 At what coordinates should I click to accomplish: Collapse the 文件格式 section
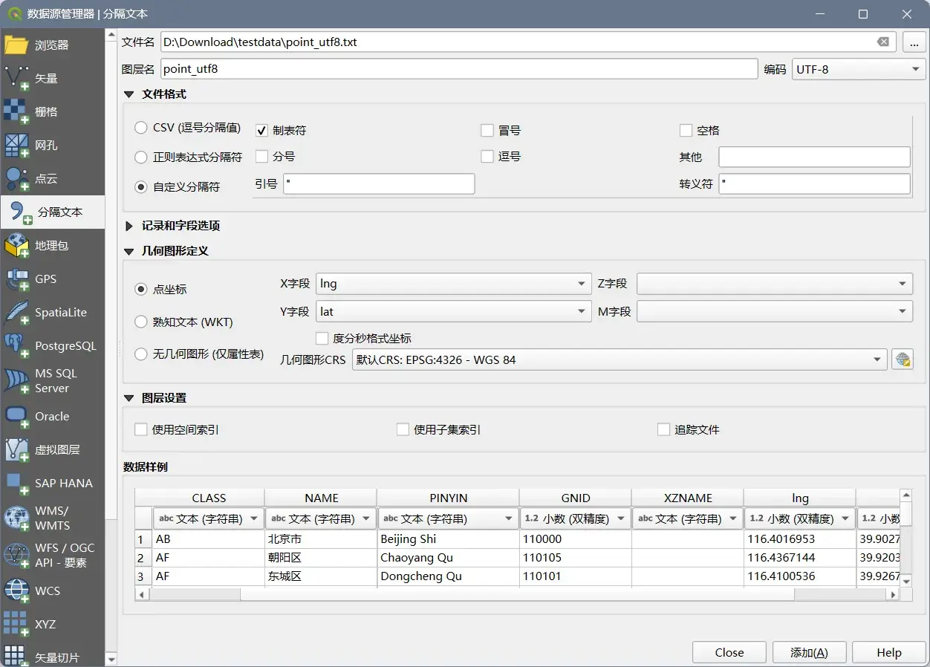pyautogui.click(x=129, y=94)
